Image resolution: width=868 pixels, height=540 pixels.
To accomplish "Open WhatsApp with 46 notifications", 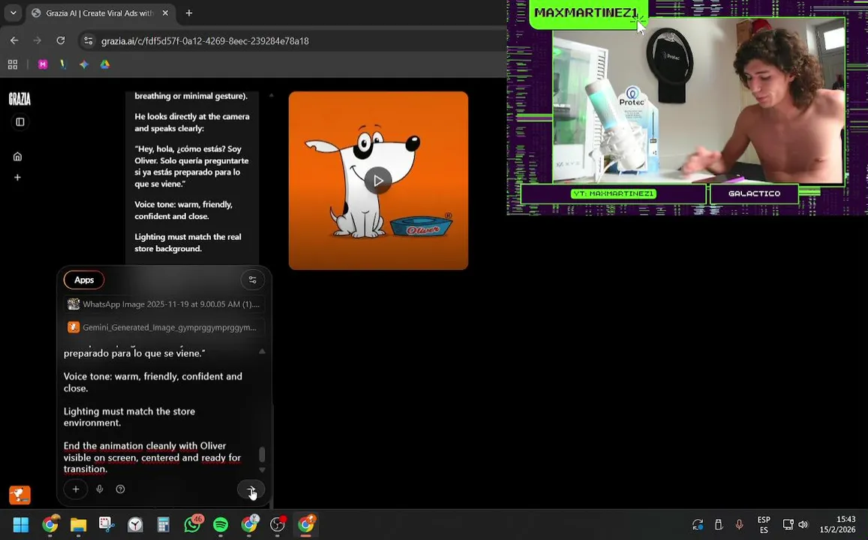I will coord(193,524).
